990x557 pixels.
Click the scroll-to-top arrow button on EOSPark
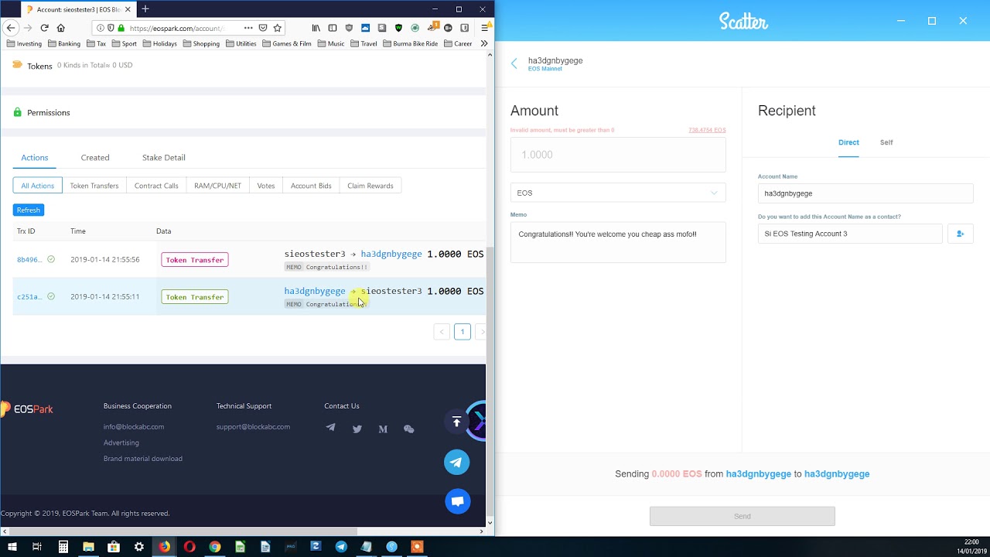[x=456, y=422]
